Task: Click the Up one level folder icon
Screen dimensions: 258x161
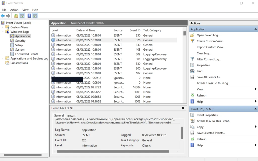Action: (x=16, y=16)
